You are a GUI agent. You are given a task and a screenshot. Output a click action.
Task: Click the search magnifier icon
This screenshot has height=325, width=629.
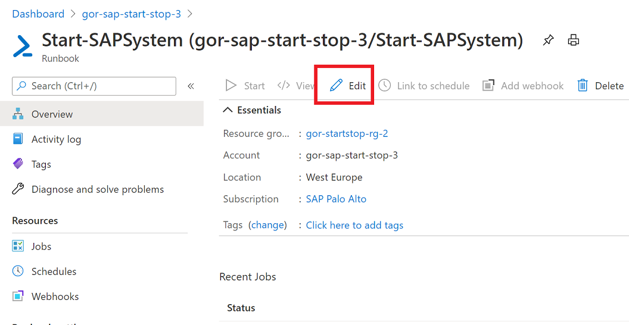tap(22, 86)
